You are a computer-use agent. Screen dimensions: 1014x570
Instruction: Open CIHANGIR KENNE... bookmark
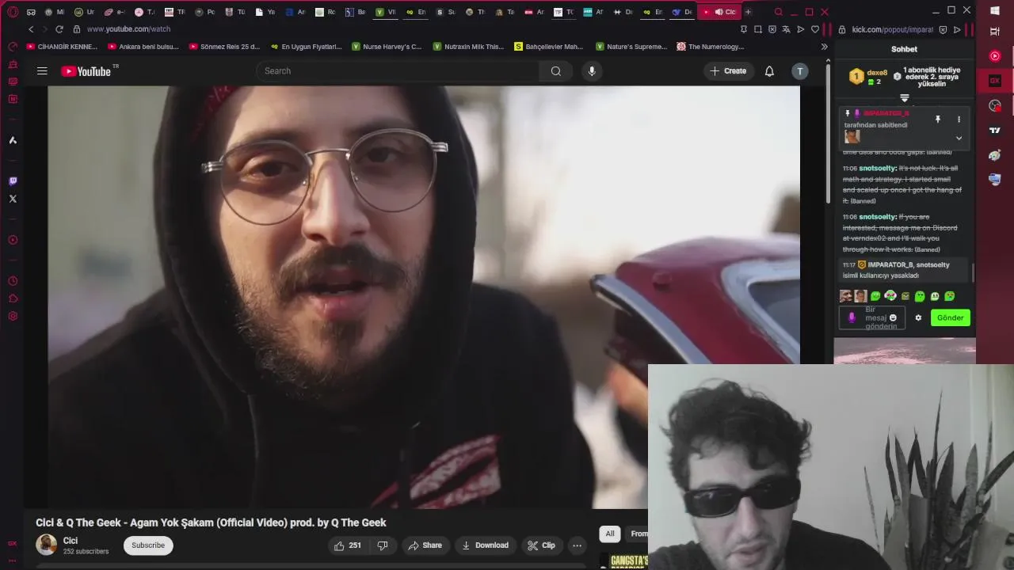[62, 47]
